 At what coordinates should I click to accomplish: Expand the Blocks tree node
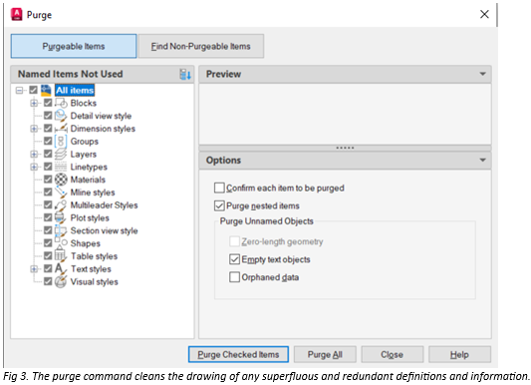34,103
